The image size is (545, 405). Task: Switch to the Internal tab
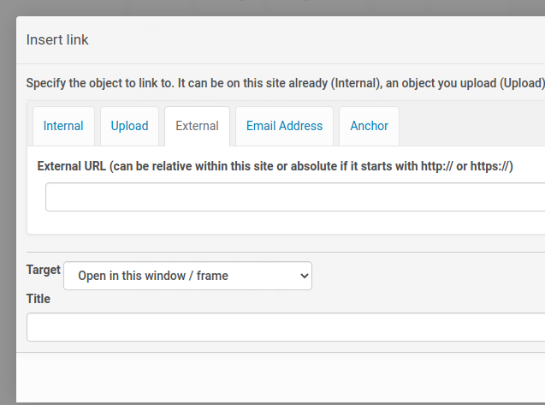[63, 126]
